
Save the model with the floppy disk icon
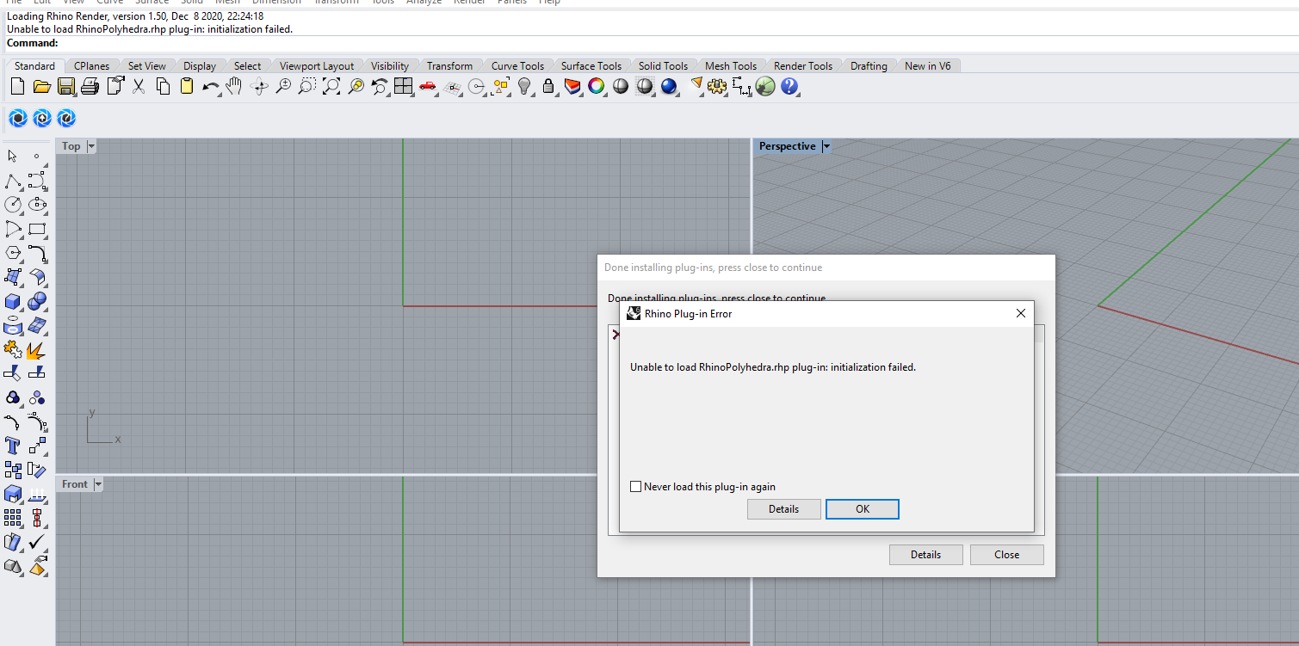(x=65, y=86)
